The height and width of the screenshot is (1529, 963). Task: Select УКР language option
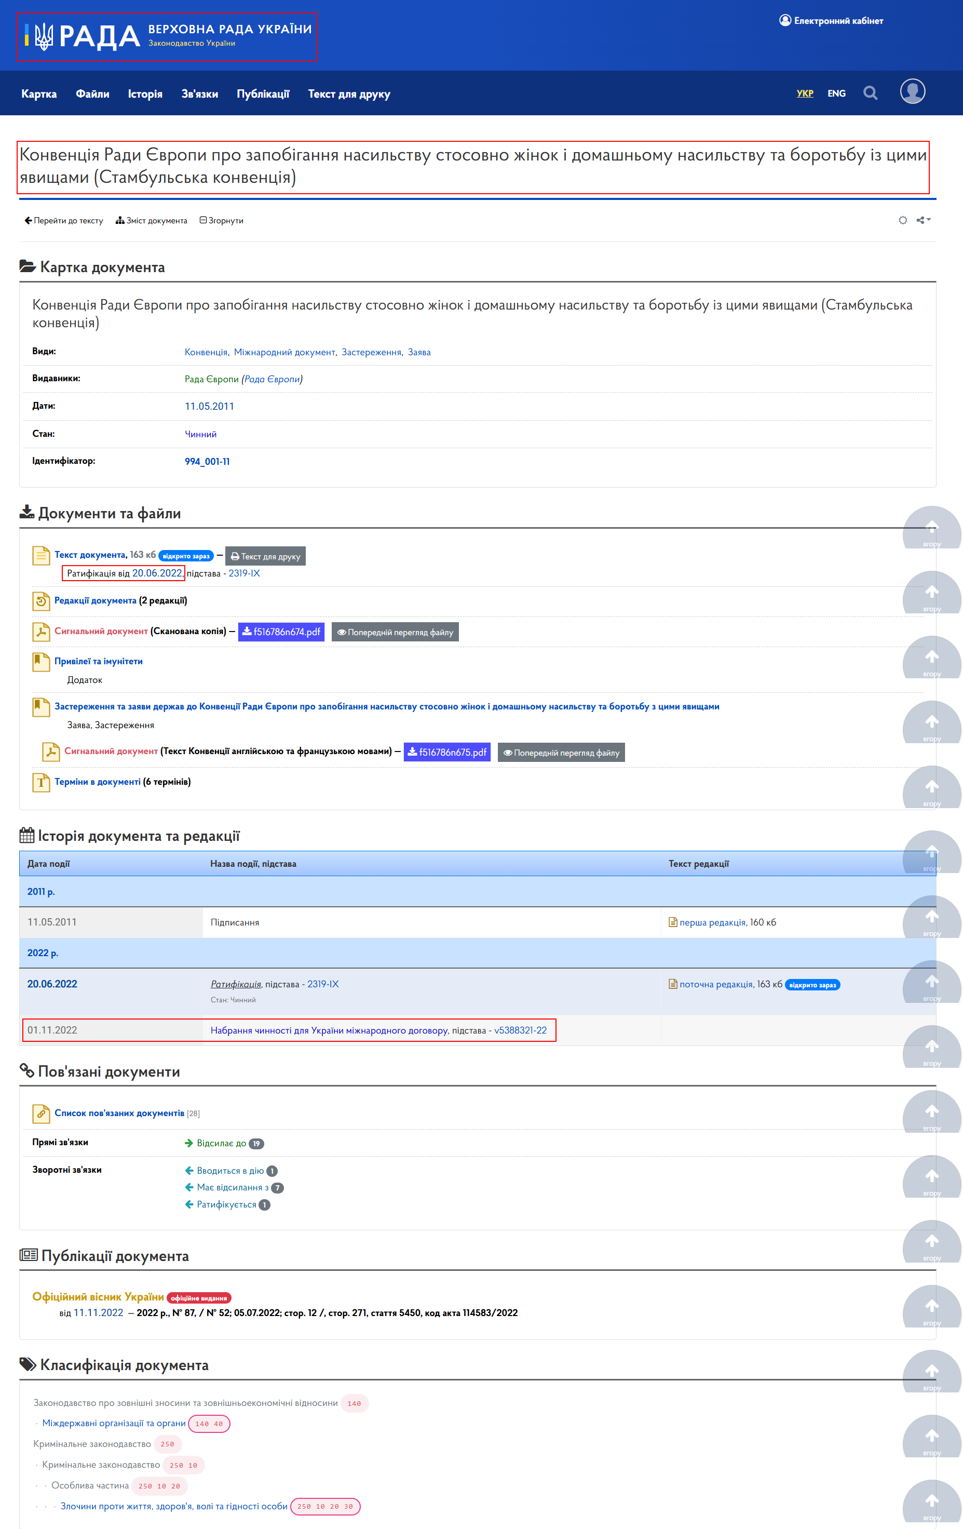(805, 93)
